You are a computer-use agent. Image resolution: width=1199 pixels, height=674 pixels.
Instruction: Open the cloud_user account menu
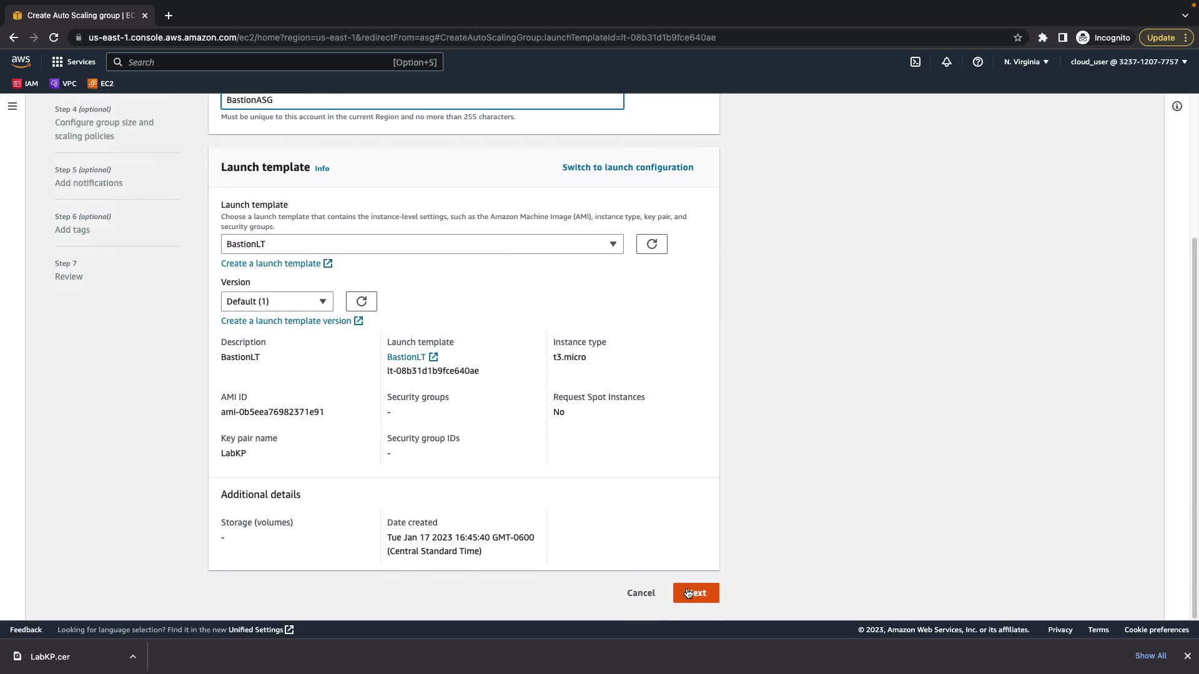(x=1128, y=62)
